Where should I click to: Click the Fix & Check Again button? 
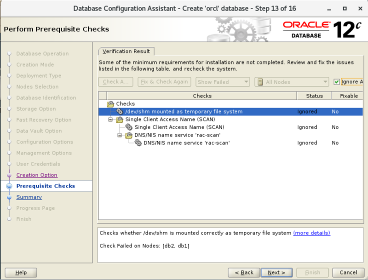click(x=164, y=82)
